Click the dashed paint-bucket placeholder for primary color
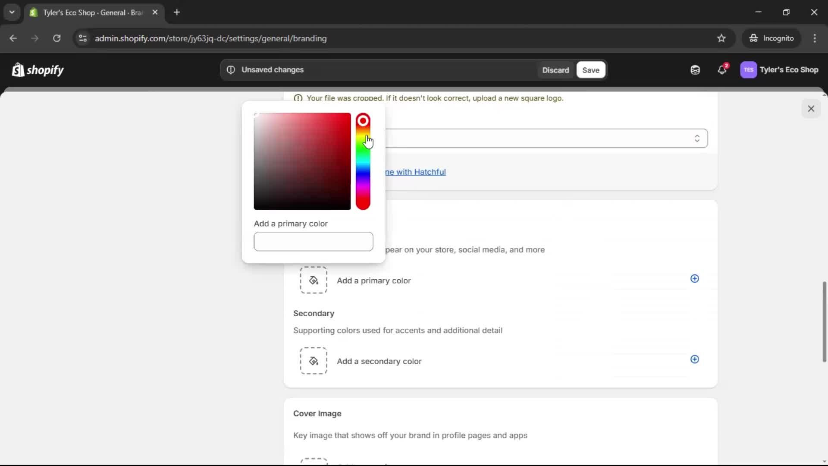Screen dimensions: 828x466 pyautogui.click(x=313, y=280)
